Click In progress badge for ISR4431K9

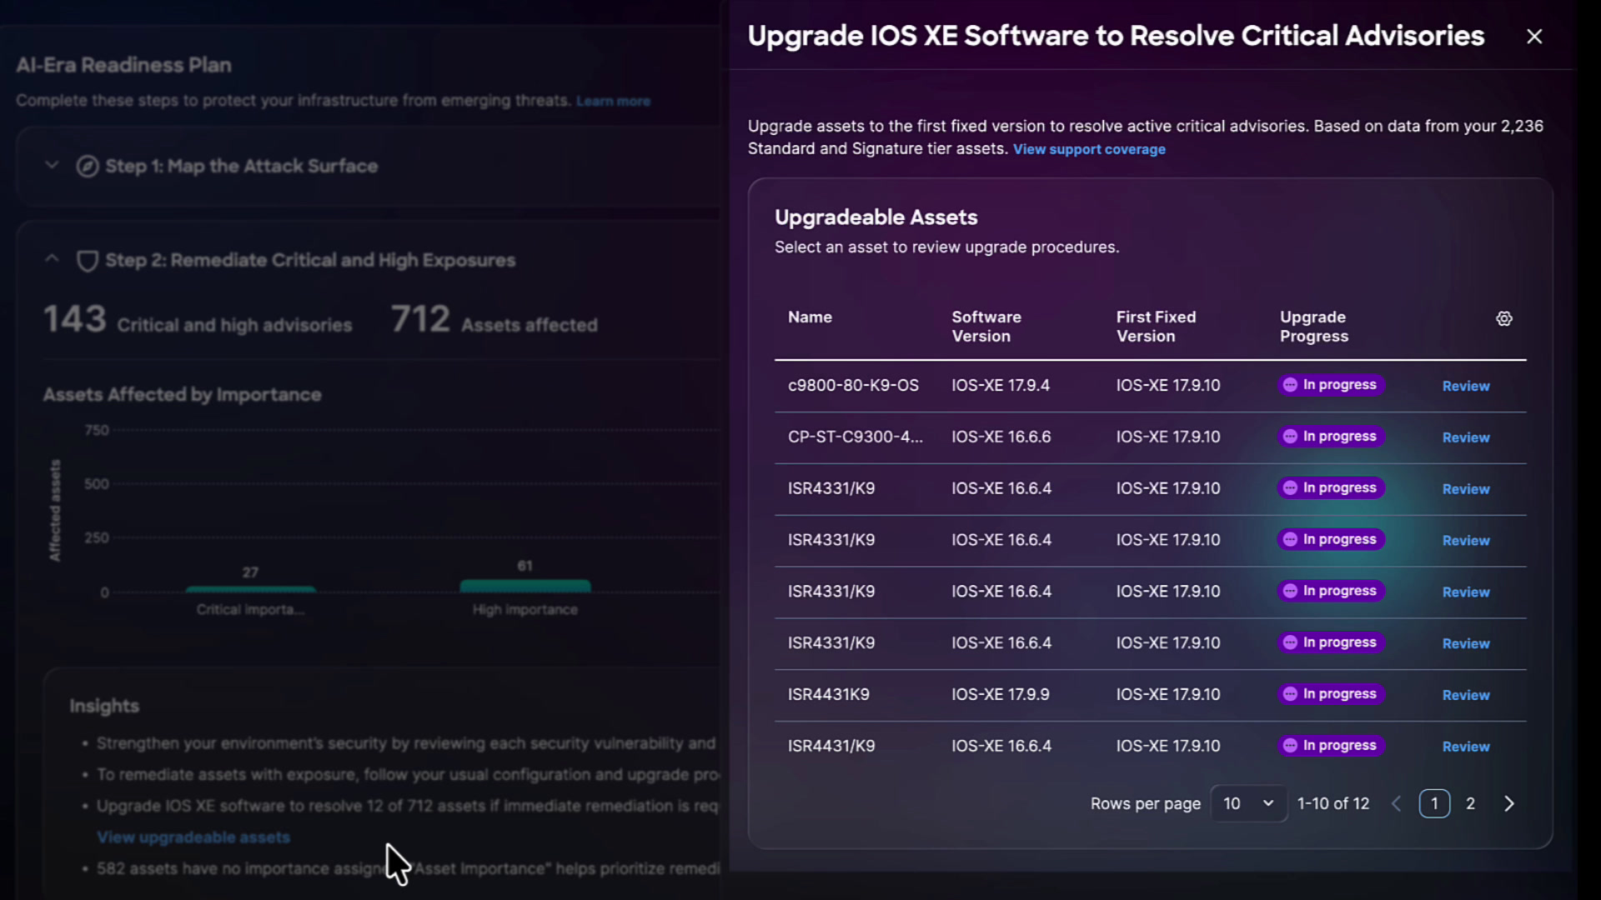click(1331, 694)
